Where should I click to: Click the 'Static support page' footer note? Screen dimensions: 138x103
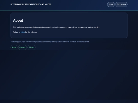[50, 42]
